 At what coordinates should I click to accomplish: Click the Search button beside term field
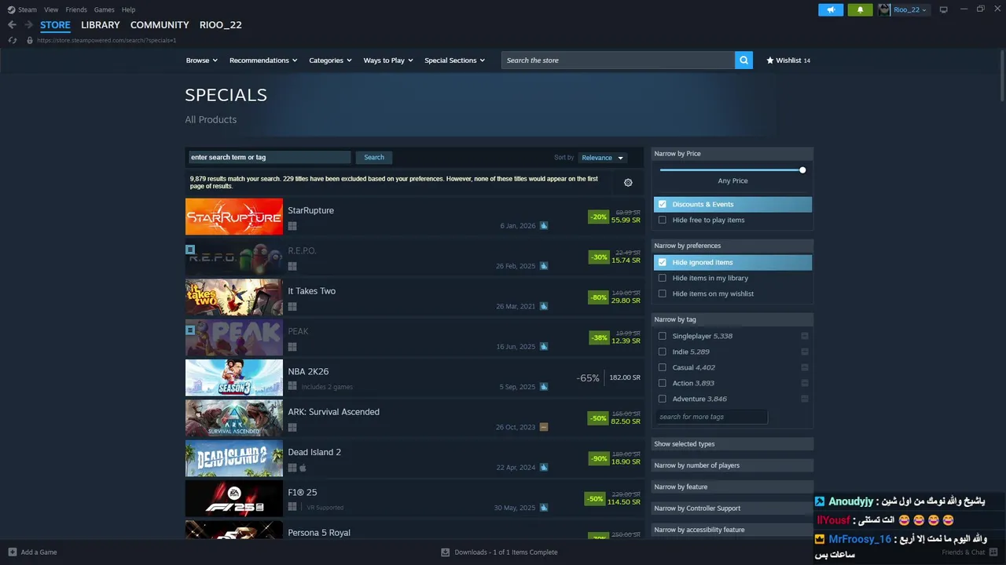(374, 157)
